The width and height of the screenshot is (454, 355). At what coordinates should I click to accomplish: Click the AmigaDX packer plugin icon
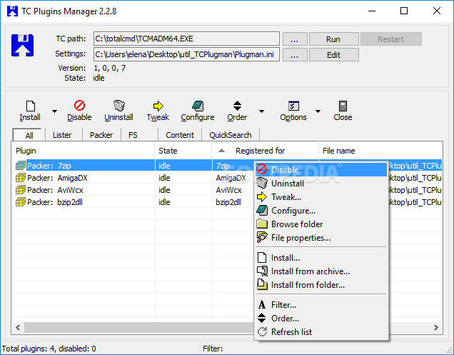coord(21,178)
